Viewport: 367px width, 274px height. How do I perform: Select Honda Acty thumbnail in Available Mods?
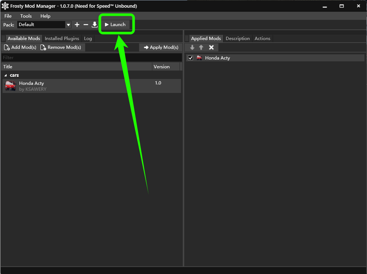(10, 86)
